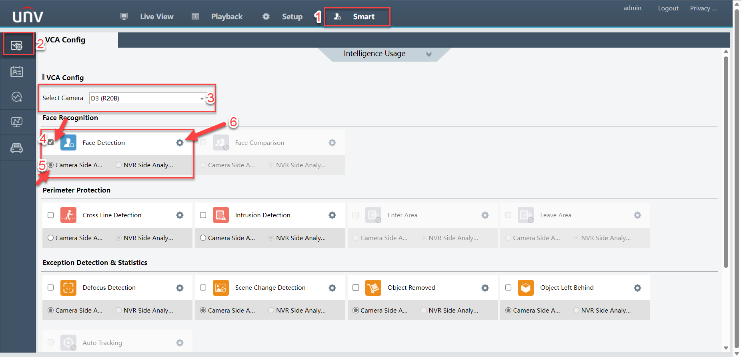Go to the Playback tab
Screen dimensions: 741x357
point(226,17)
